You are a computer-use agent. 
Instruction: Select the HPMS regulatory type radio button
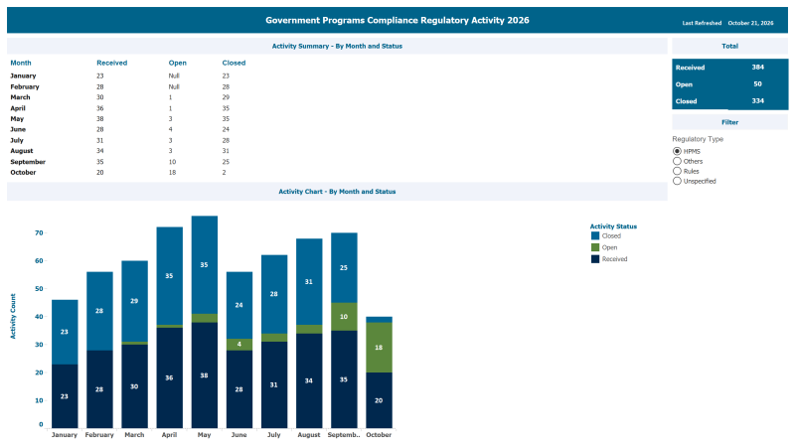tap(677, 151)
